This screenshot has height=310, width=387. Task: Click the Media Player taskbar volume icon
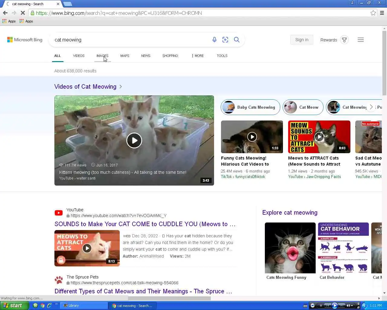tap(349, 305)
